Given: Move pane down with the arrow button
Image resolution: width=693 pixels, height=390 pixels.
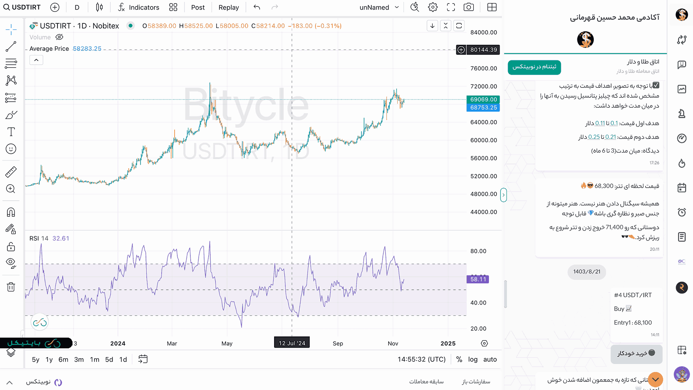Looking at the screenshot, I should pos(432,26).
